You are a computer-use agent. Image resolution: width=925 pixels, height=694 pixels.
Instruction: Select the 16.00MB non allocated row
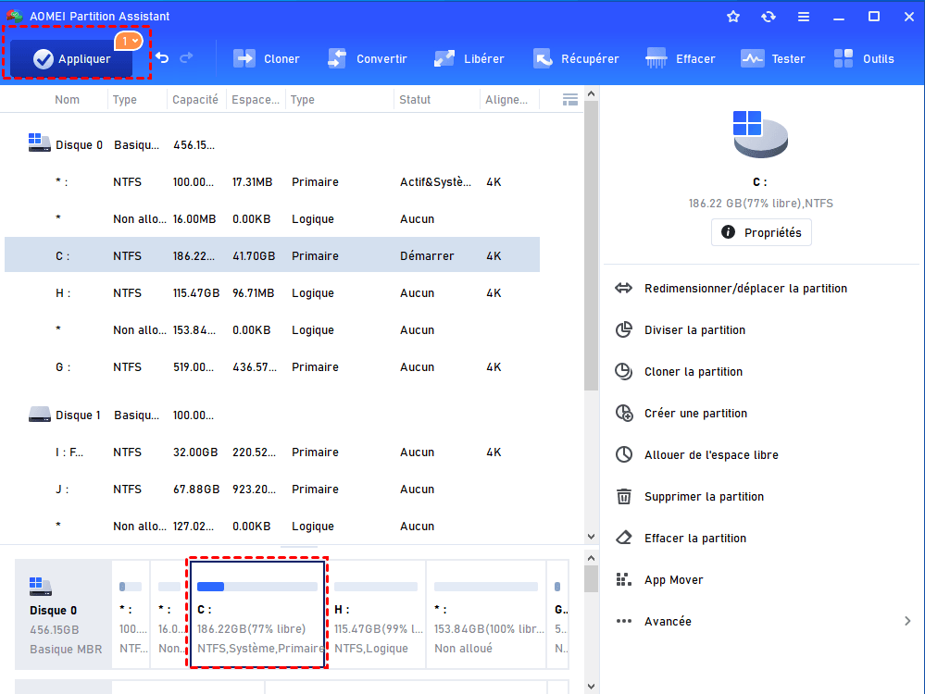point(272,218)
